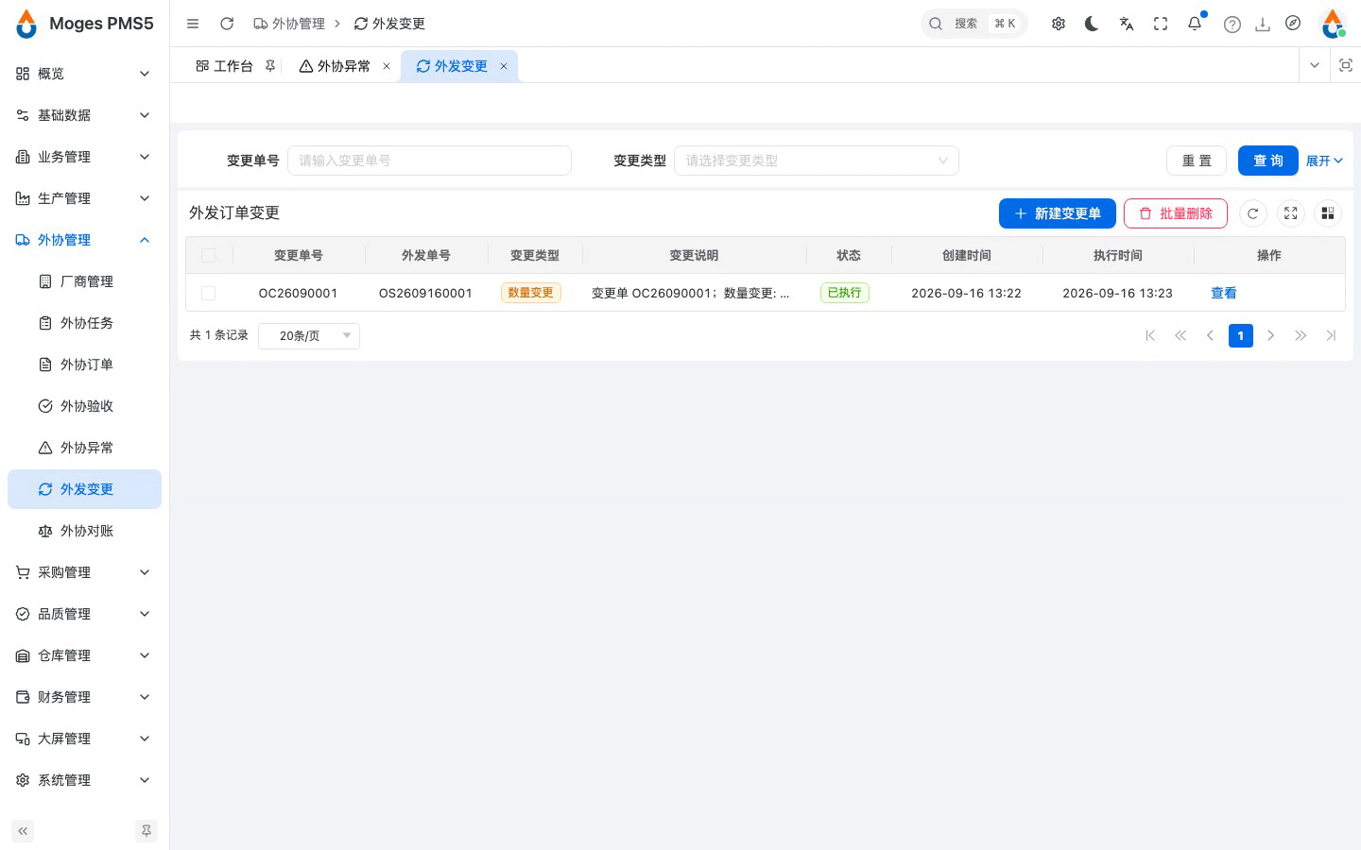
Task: Check the row OC26090001 checkbox
Action: point(209,293)
